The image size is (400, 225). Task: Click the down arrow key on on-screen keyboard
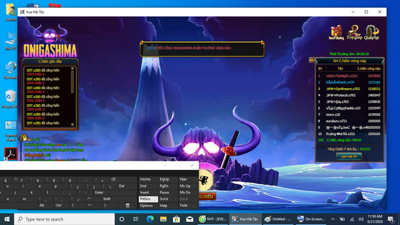point(89,205)
